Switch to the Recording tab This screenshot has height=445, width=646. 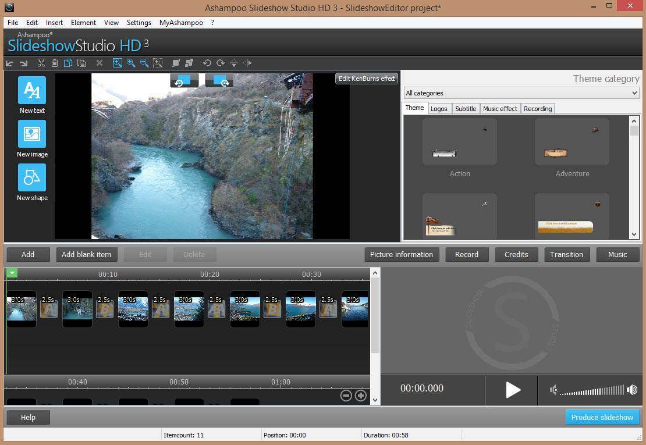538,109
